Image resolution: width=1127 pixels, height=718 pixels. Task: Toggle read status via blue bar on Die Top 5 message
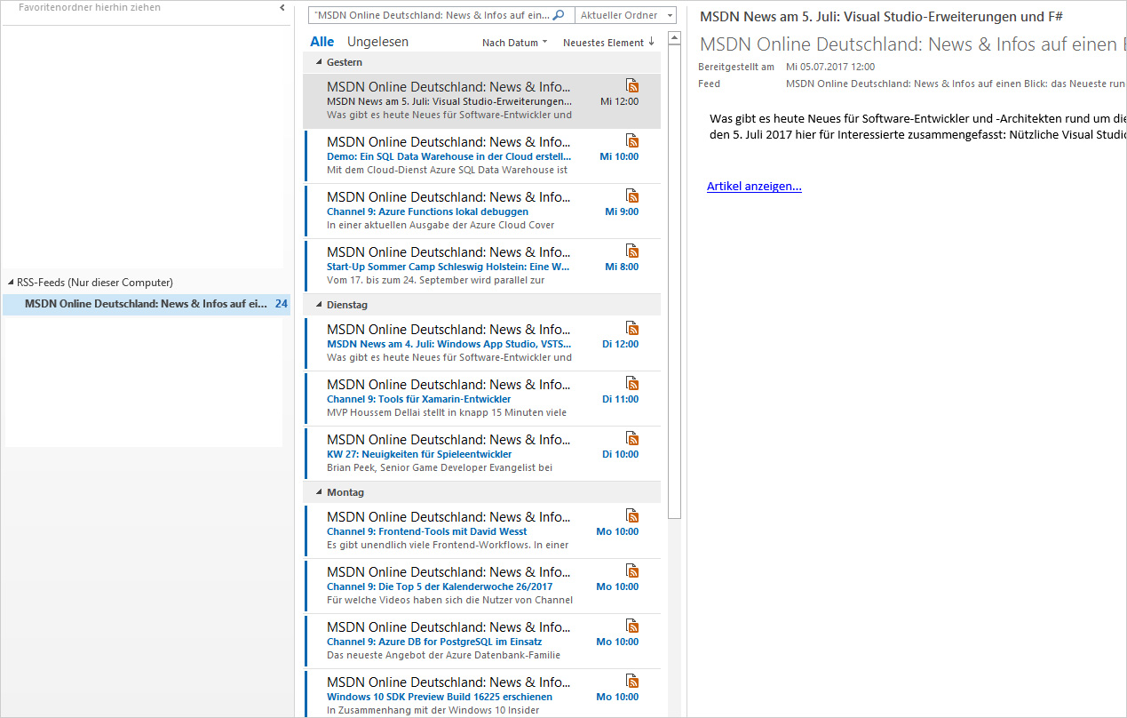307,586
